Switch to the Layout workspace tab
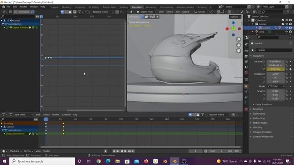Screen dimensions: 294x165 tap(55, 7)
